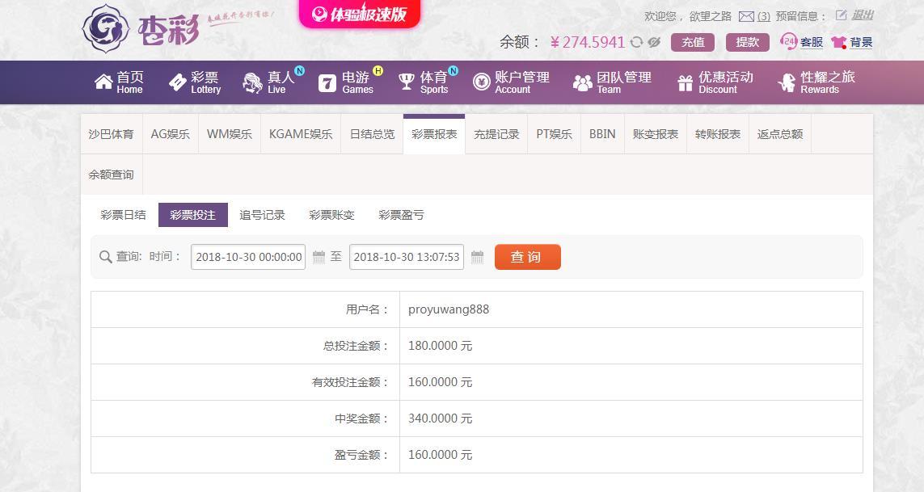
Task: Change background via shirt icon
Action: [839, 42]
